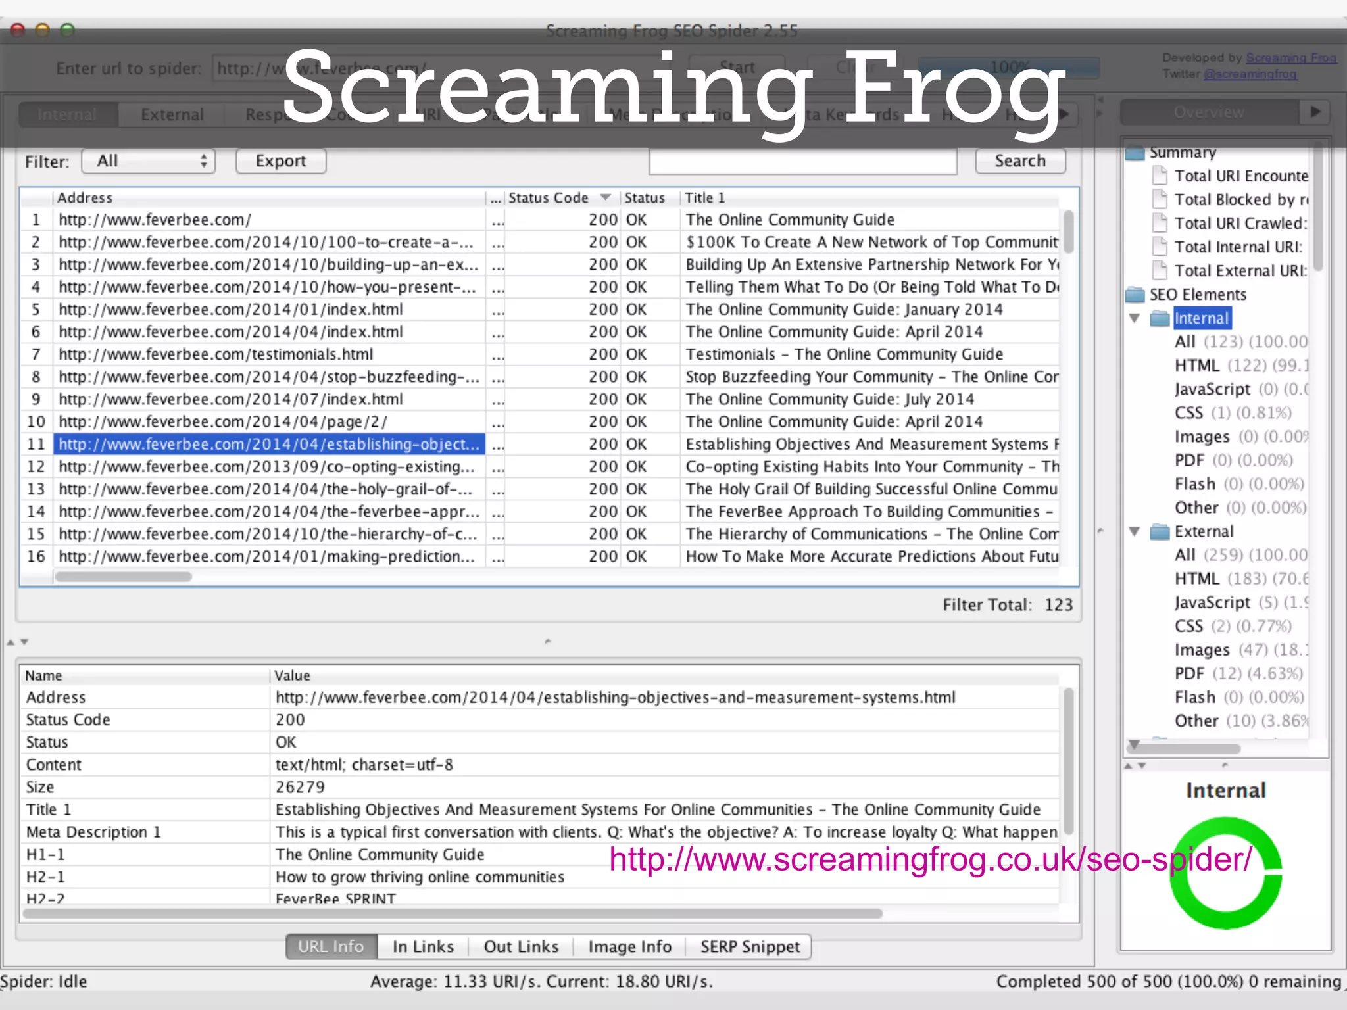Switch to the Out Links tab
Viewport: 1347px width, 1010px height.
[x=521, y=947]
